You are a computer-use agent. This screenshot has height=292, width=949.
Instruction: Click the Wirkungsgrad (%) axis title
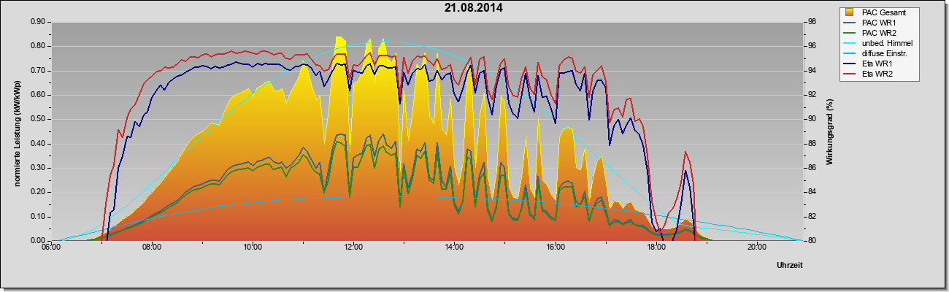(830, 131)
